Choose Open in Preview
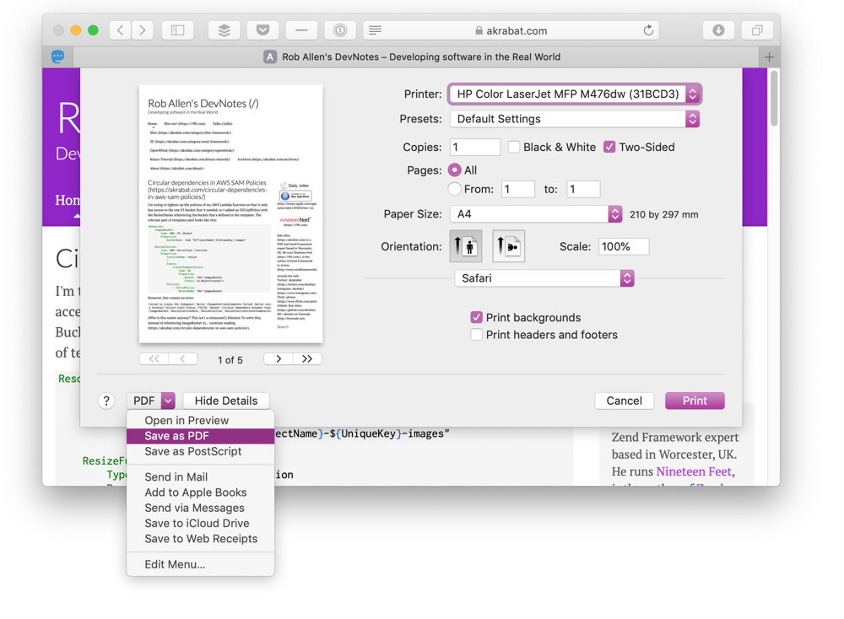844x619 pixels. (x=200, y=421)
